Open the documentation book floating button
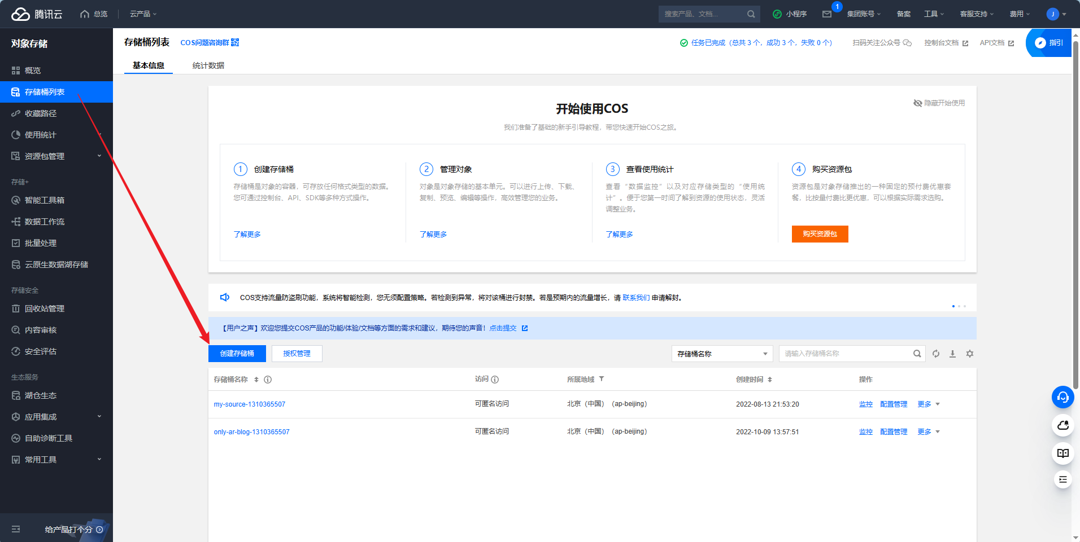The image size is (1080, 542). [x=1062, y=453]
